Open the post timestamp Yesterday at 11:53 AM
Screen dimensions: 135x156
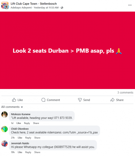click(46, 8)
